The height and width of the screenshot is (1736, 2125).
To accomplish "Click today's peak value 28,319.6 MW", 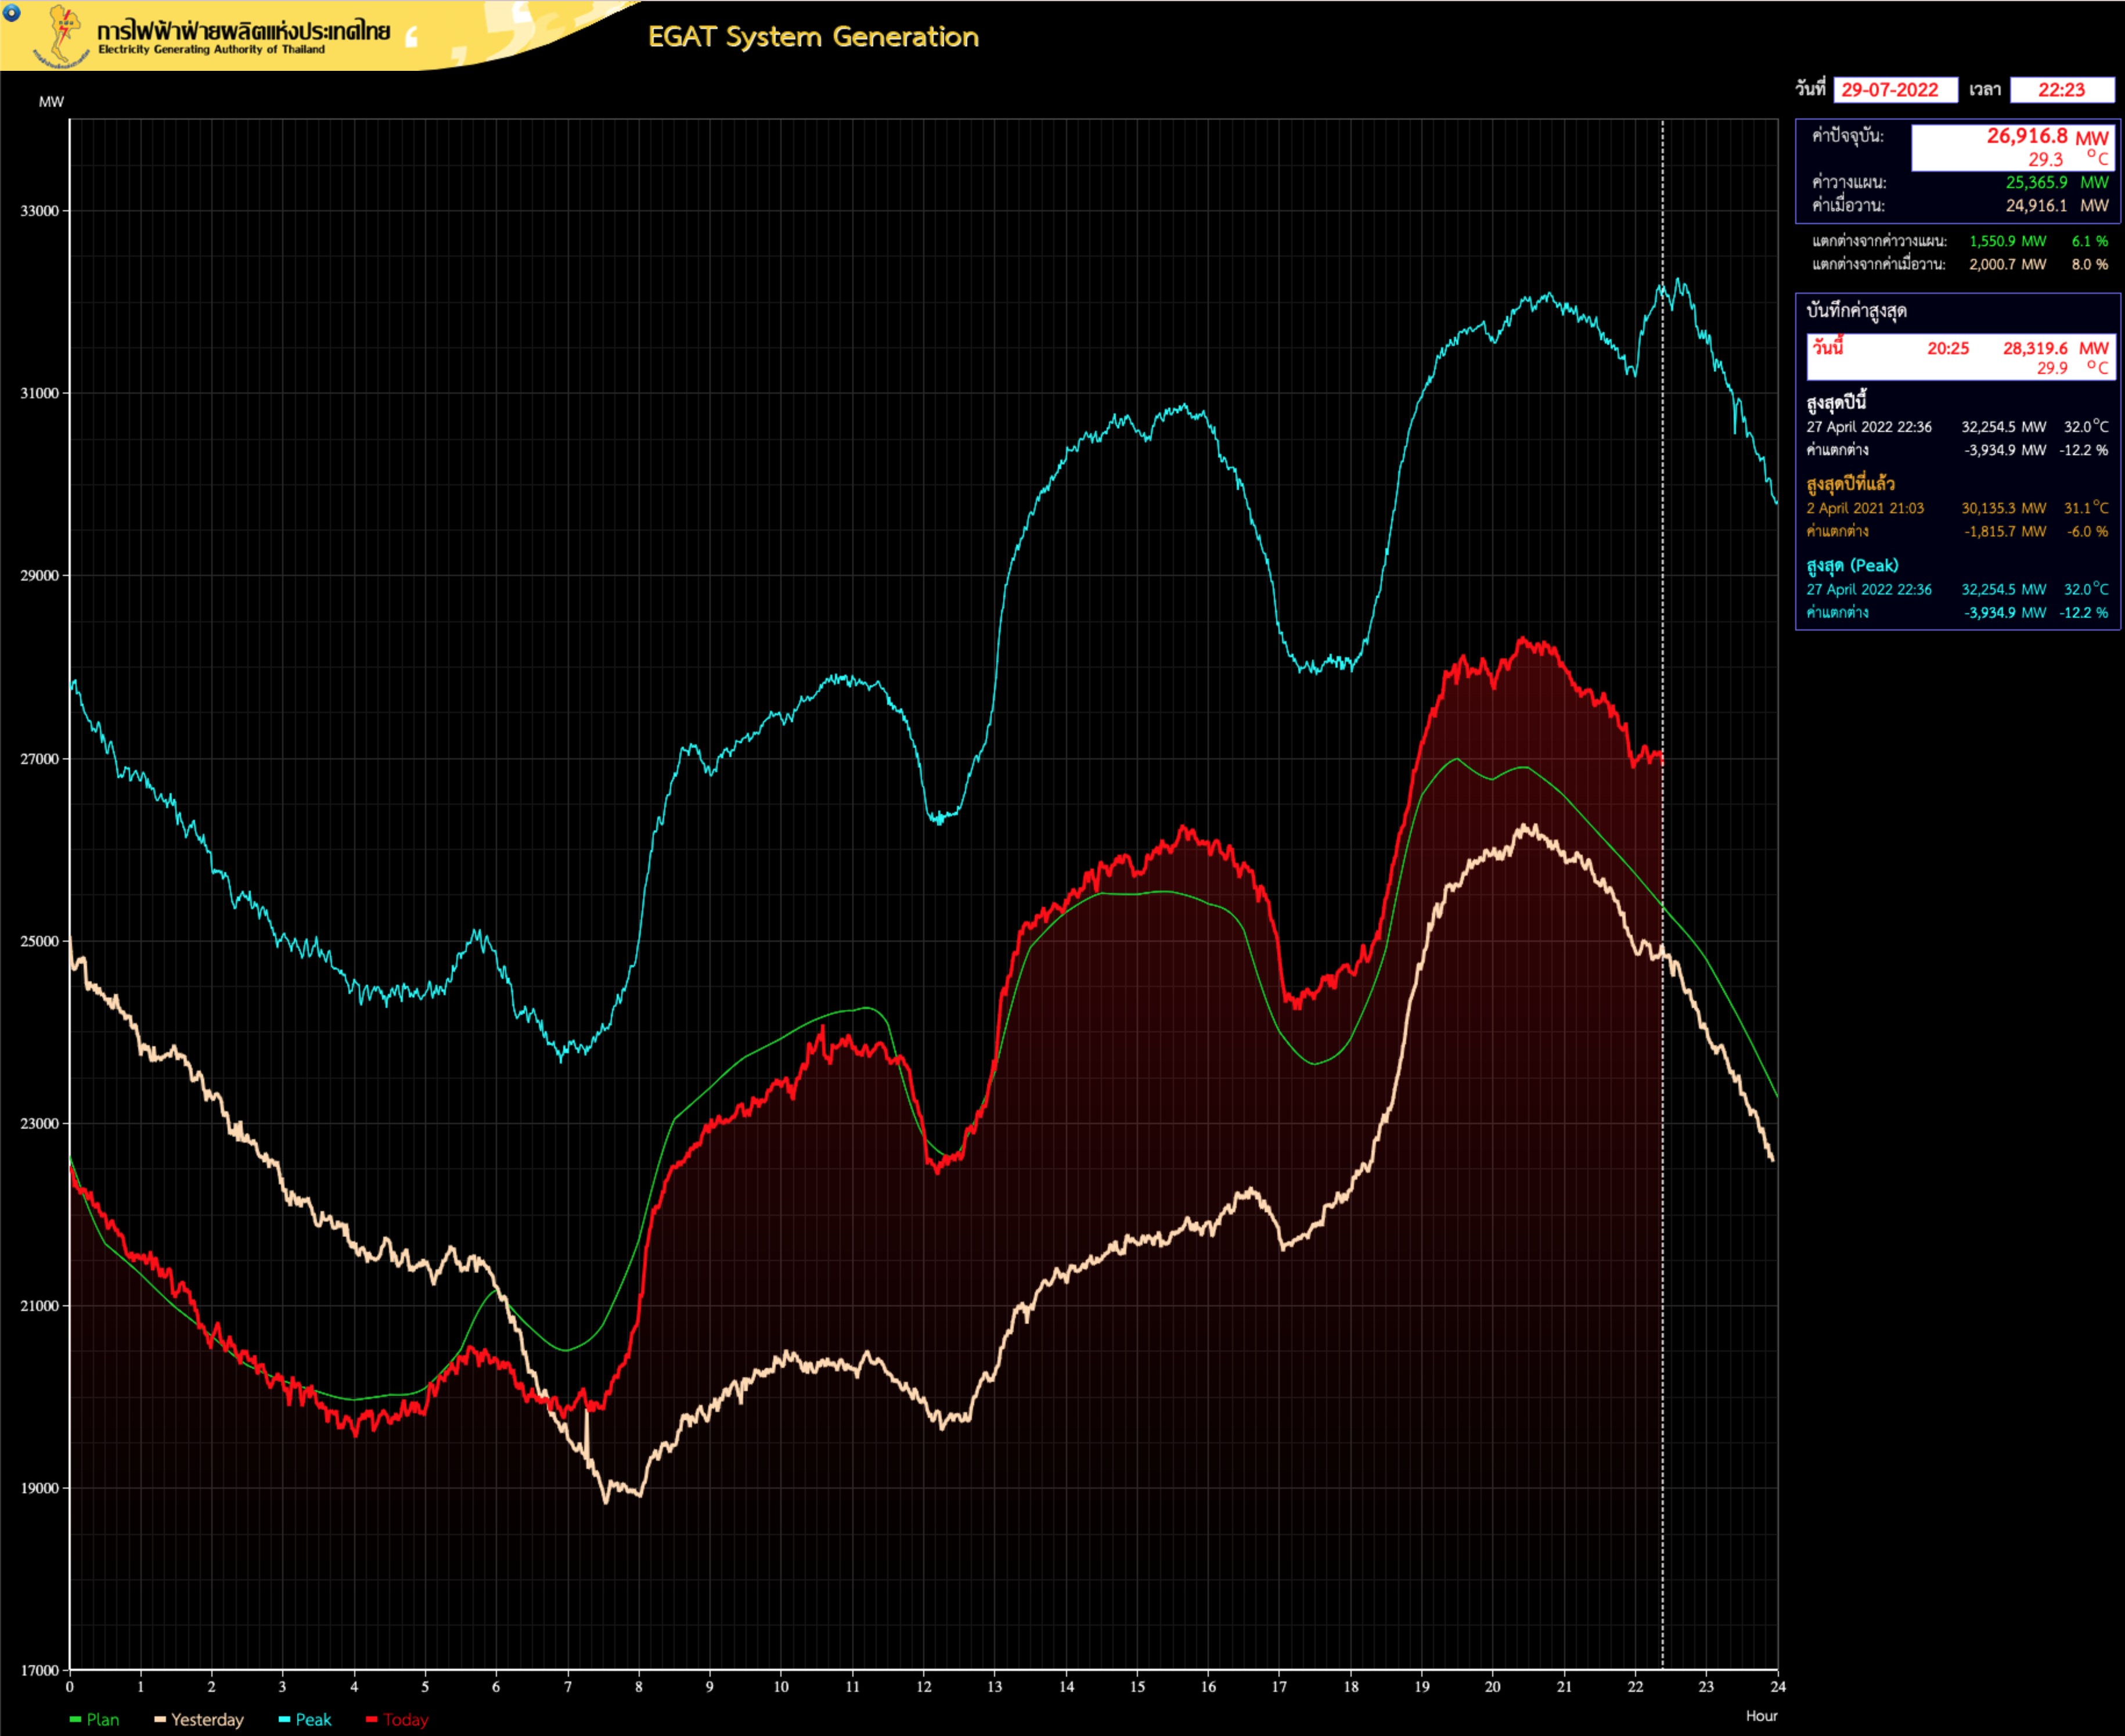I will tap(2055, 348).
